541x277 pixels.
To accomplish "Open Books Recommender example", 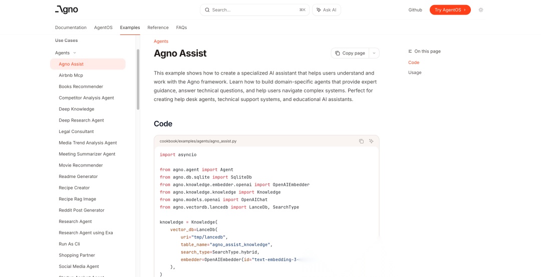I will [x=81, y=86].
